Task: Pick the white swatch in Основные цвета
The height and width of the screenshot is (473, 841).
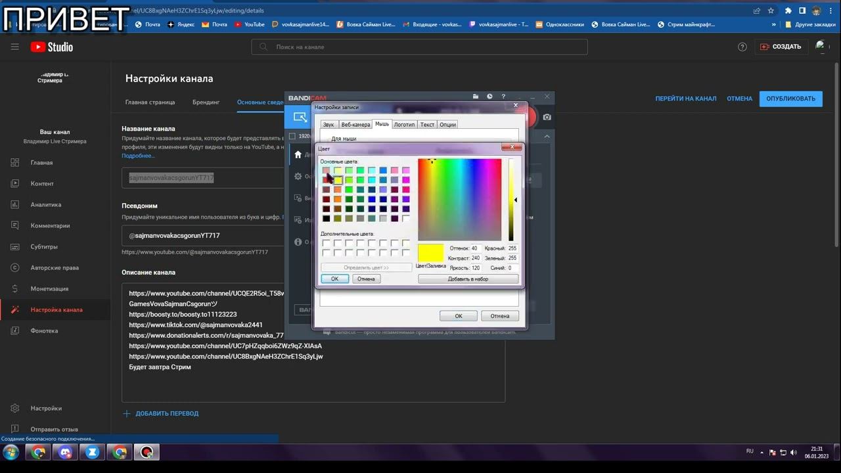Action: pos(405,218)
